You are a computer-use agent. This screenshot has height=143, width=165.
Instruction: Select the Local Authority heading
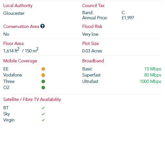[18, 6]
